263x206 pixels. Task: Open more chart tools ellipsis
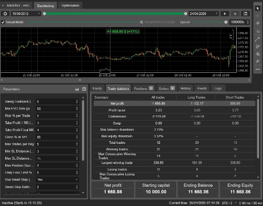(258, 69)
